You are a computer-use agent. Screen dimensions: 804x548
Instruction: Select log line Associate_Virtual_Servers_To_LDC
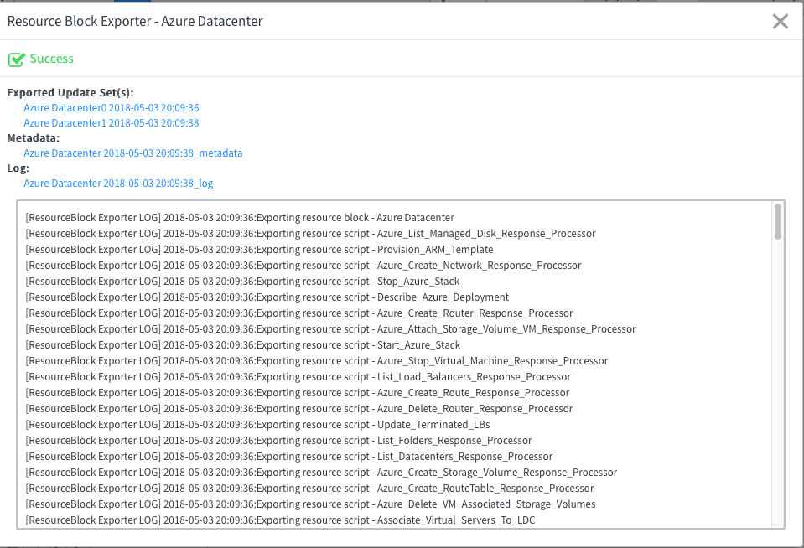click(x=281, y=520)
